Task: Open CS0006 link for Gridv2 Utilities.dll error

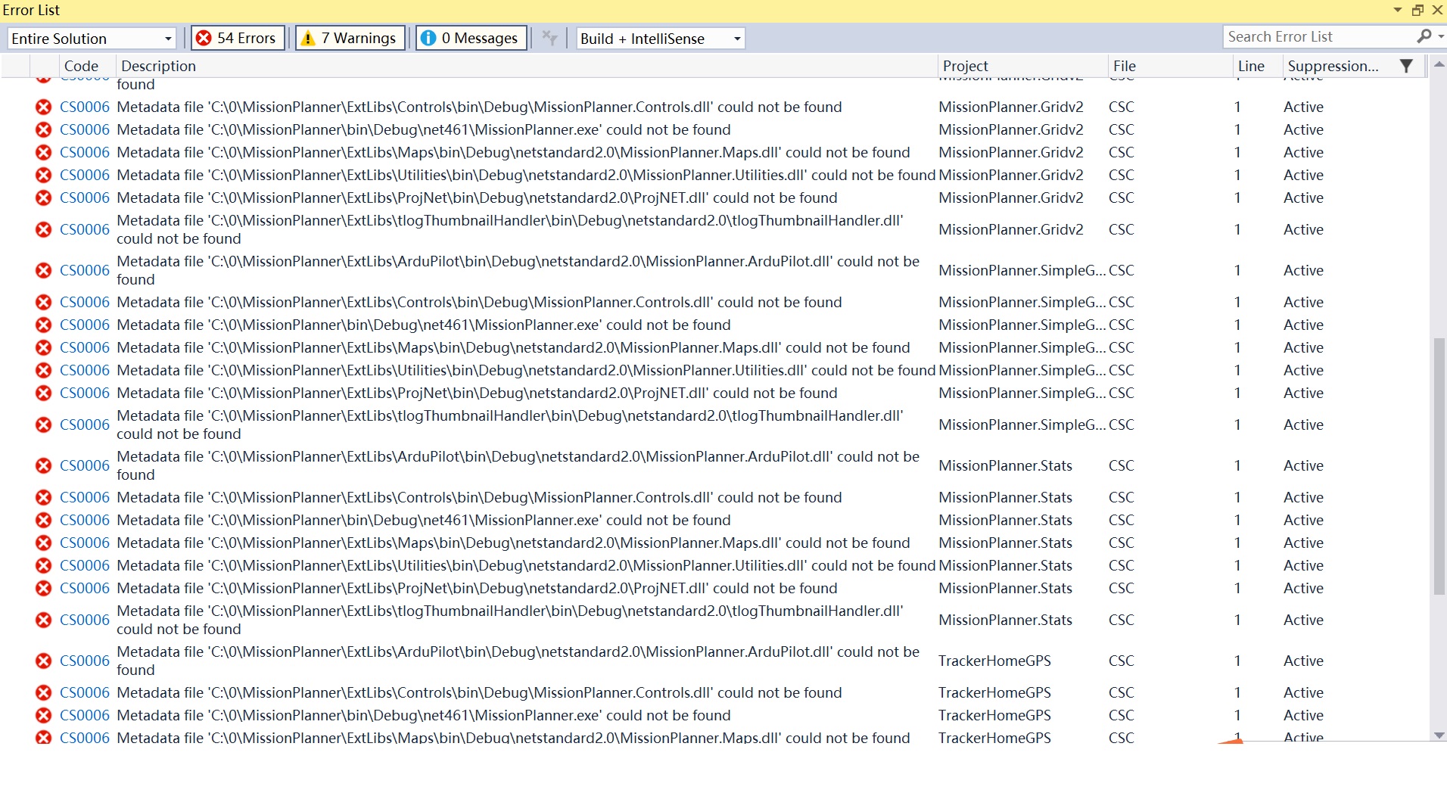Action: click(x=84, y=175)
